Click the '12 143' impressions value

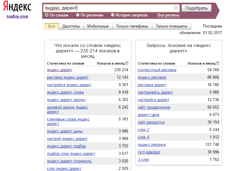(123, 77)
